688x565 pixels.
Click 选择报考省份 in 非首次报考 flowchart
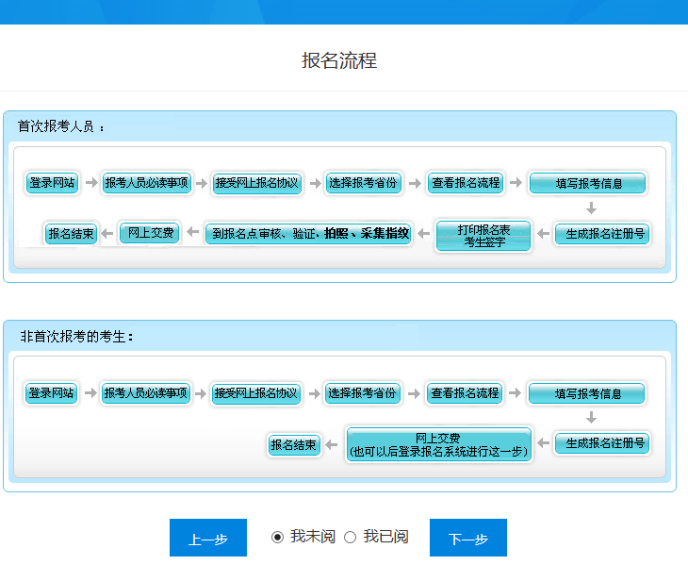362,393
